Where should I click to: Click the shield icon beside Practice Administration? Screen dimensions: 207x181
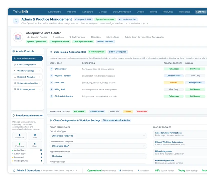pyautogui.click(x=13, y=115)
